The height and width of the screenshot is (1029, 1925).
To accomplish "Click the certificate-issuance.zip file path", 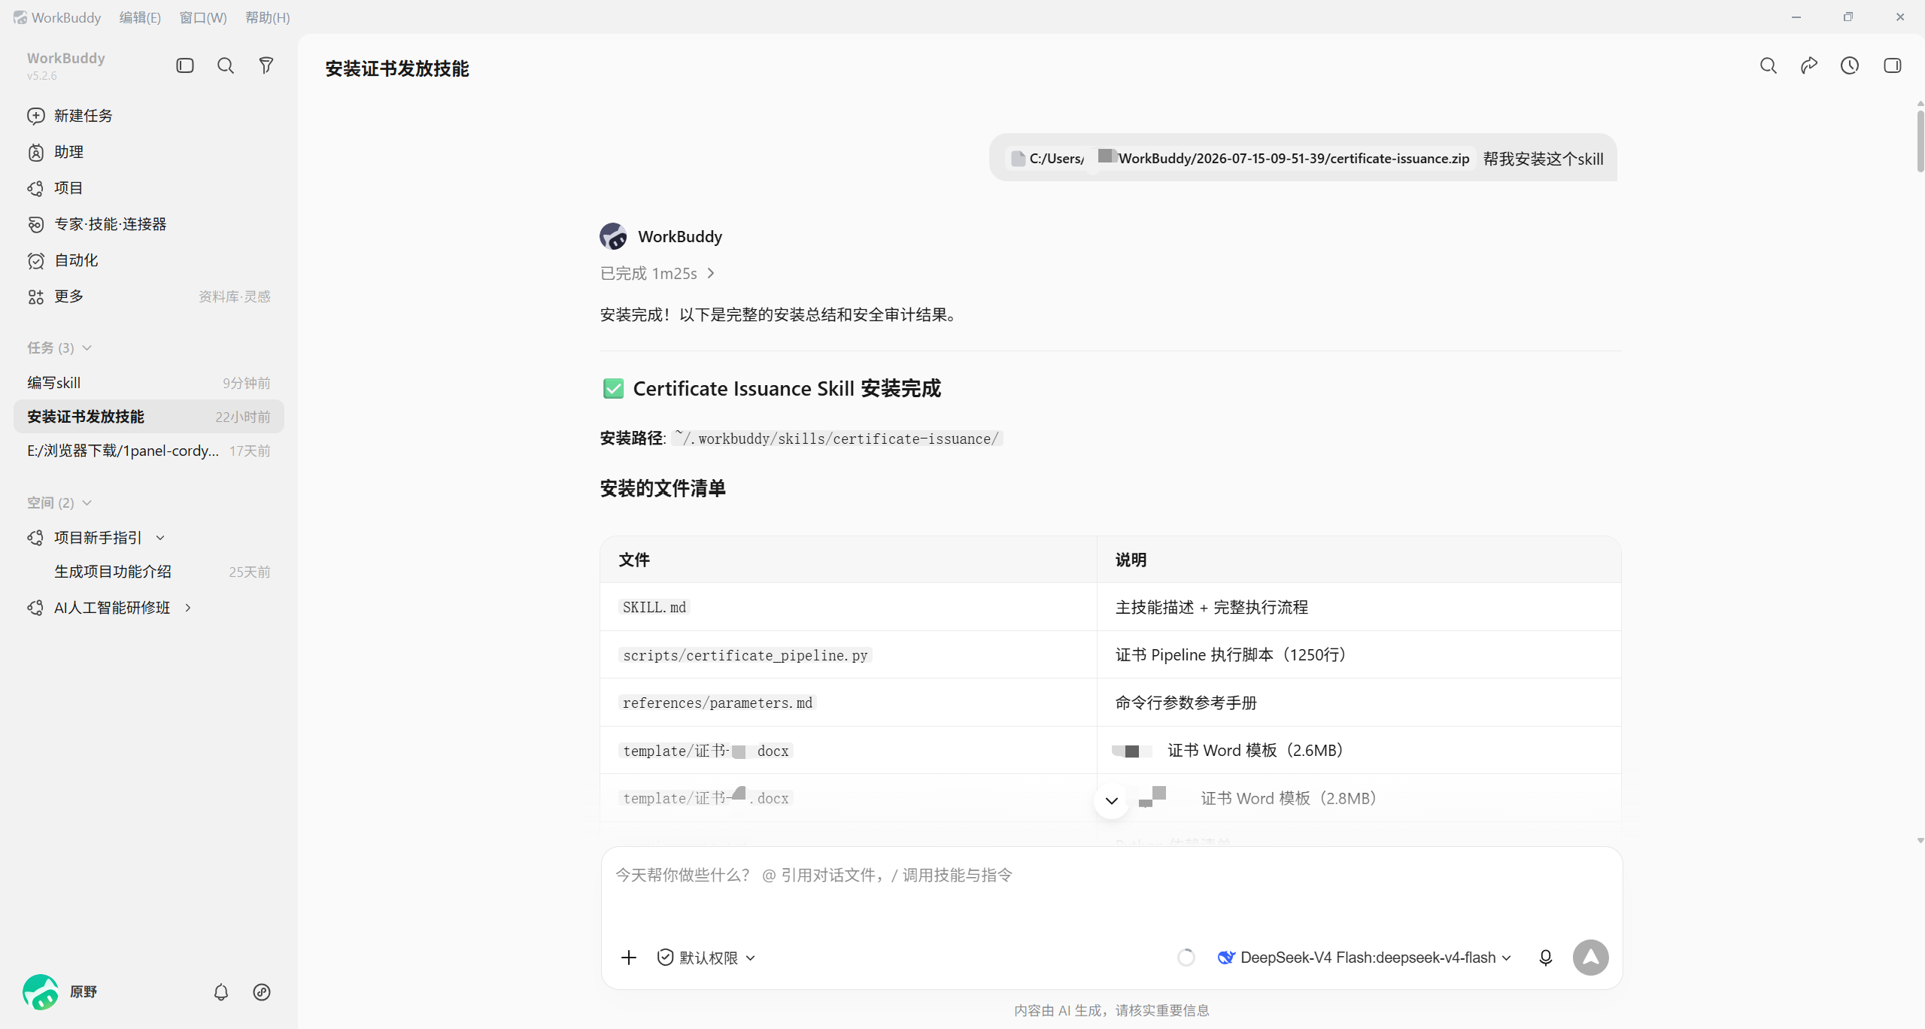I will pyautogui.click(x=1249, y=159).
